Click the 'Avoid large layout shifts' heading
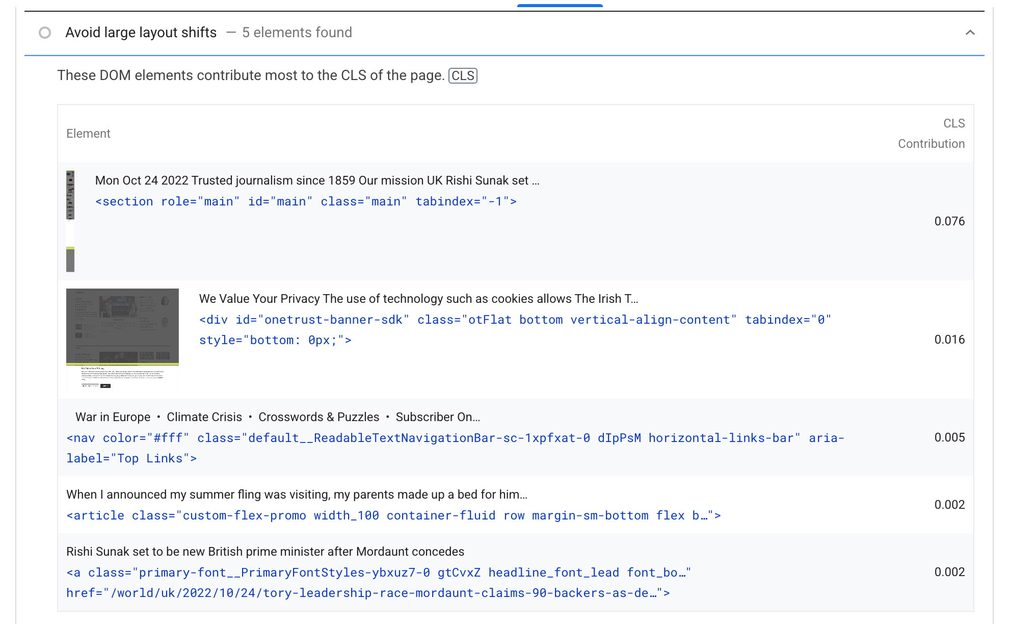This screenshot has height=624, width=1009. pos(140,32)
